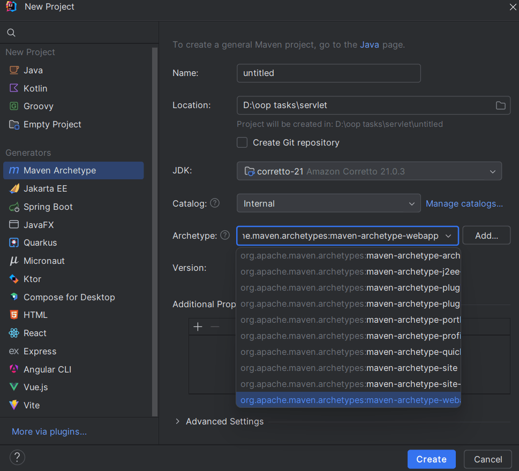
Task: Choose the maven-archetype-site- truncated option
Action: [x=349, y=384]
